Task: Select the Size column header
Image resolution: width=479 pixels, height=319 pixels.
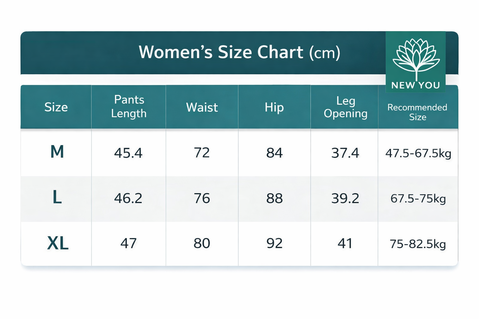Action: 56,107
